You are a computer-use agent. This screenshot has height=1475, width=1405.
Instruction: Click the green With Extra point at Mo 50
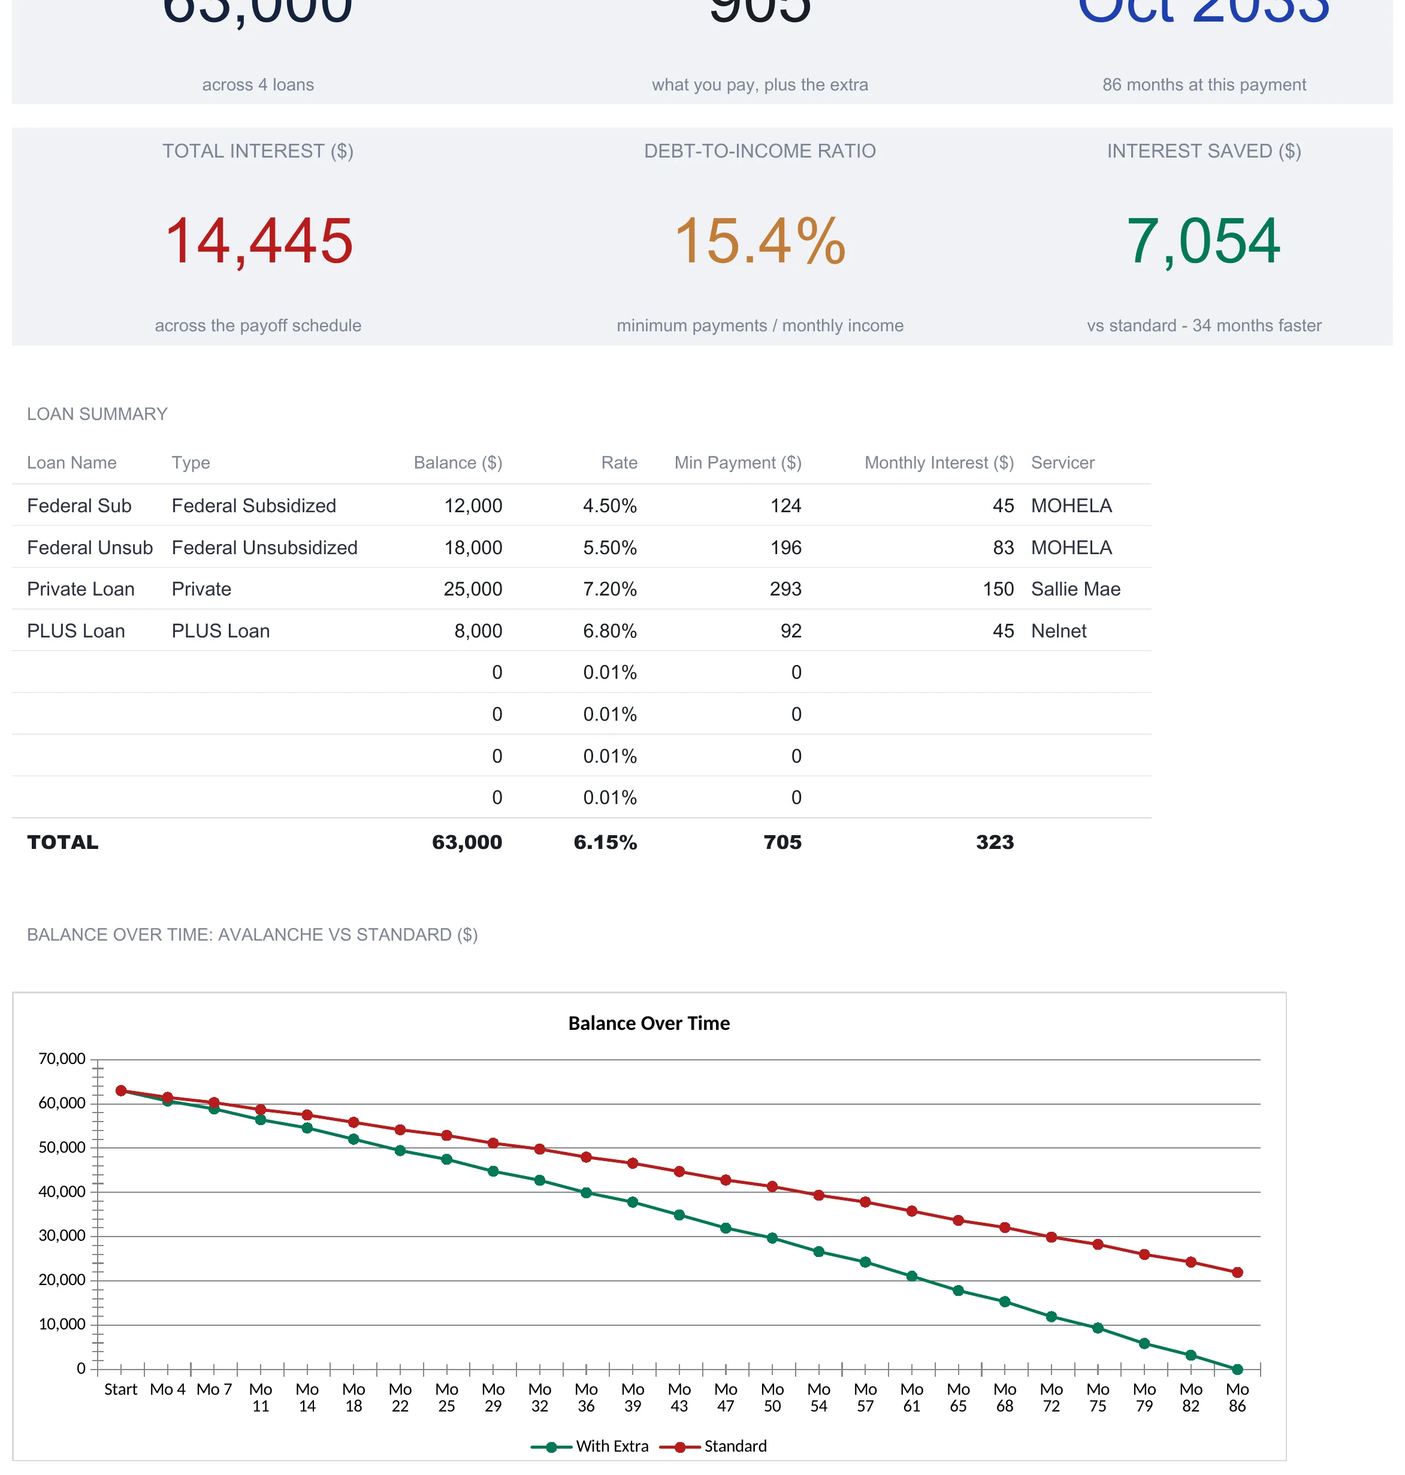(772, 1238)
